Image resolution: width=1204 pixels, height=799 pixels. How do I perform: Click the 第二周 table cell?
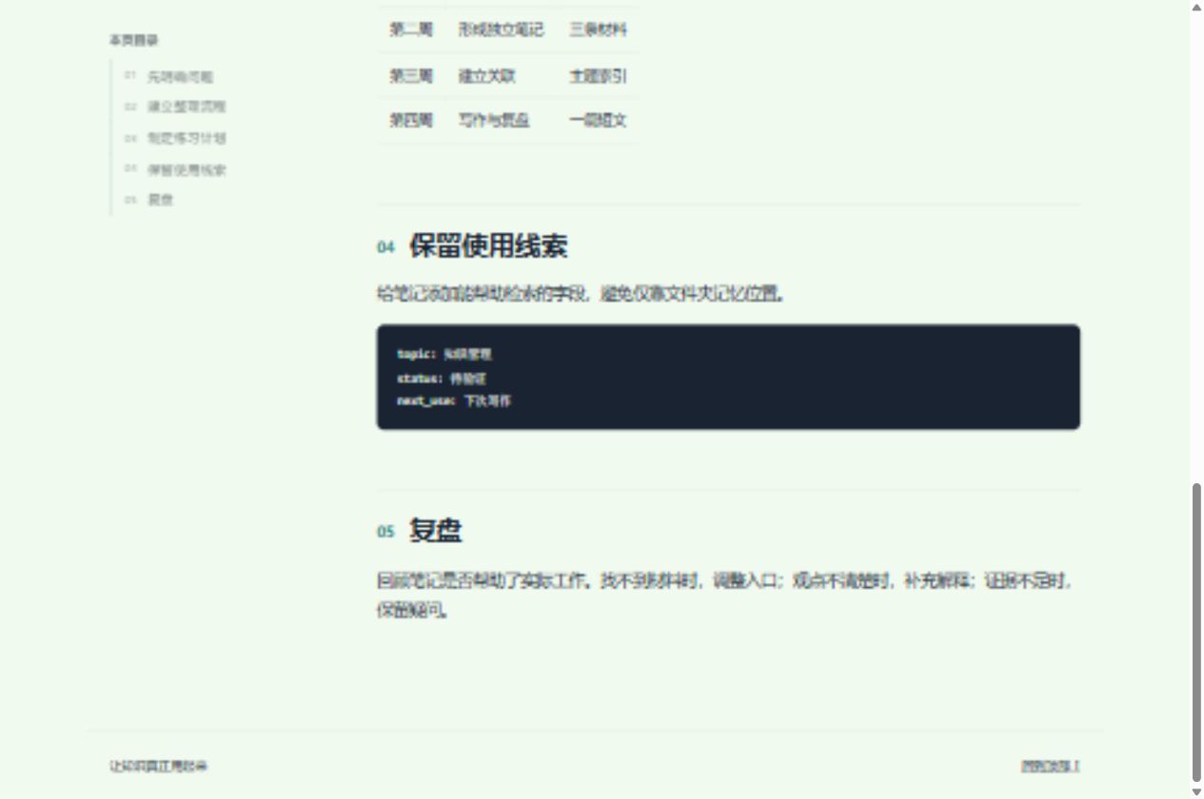[411, 29]
